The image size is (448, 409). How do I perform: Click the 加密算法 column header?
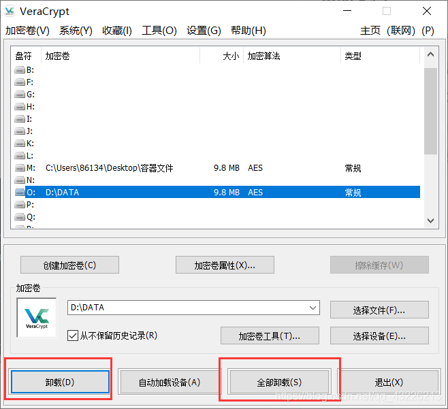(292, 56)
